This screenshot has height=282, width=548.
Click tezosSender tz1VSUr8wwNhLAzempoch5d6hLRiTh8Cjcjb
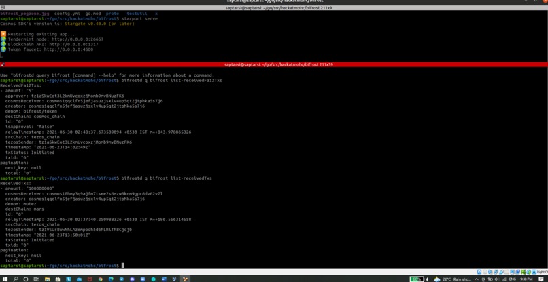click(x=85, y=230)
